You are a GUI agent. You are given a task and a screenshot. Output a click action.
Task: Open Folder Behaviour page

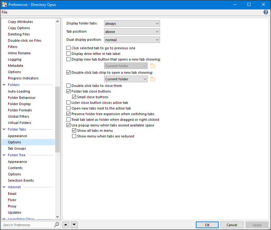(x=22, y=98)
